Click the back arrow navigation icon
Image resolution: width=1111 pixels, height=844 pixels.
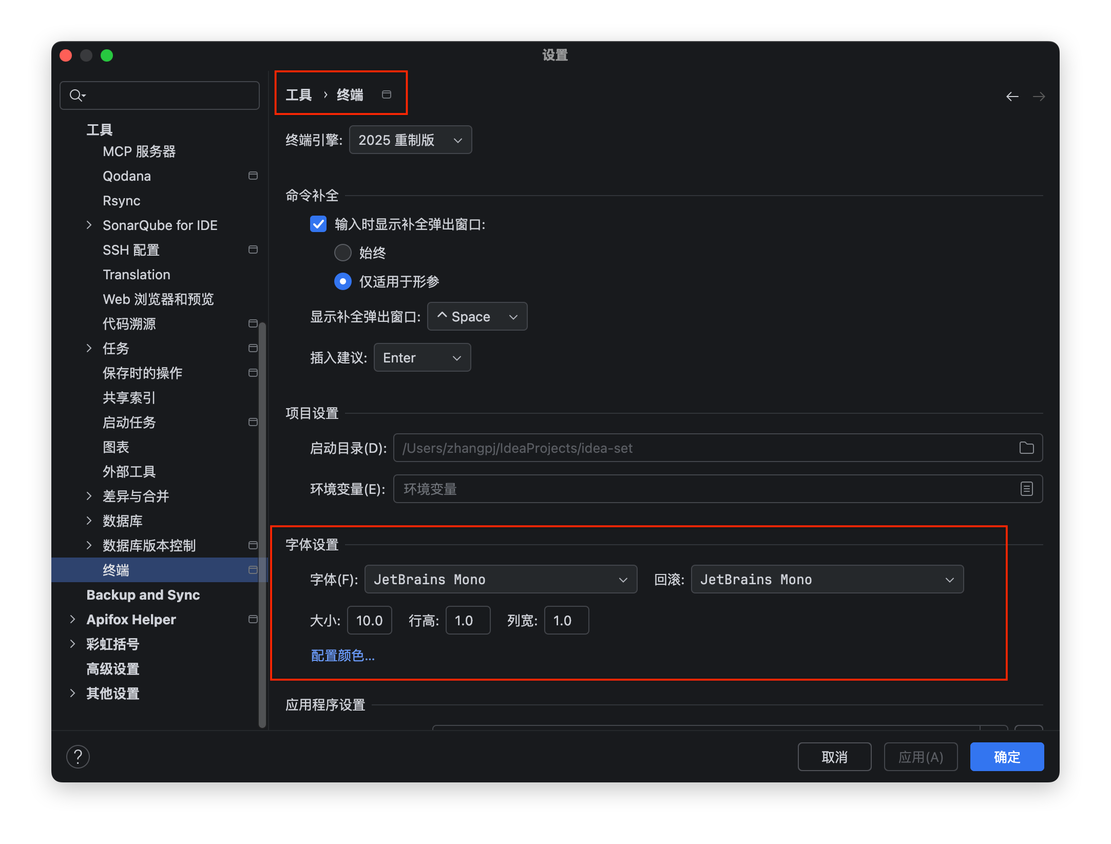1012,97
